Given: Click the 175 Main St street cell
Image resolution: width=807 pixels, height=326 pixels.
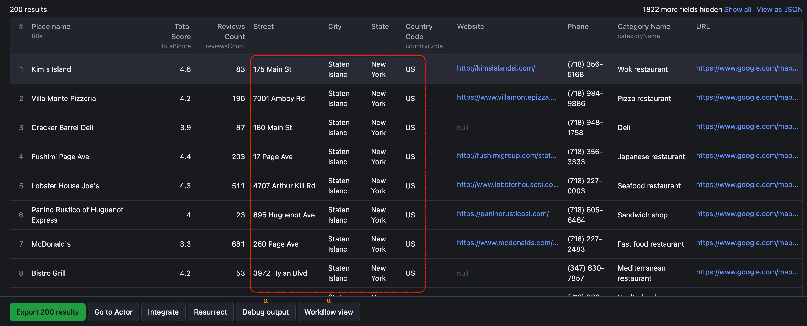Looking at the screenshot, I should click(x=272, y=69).
